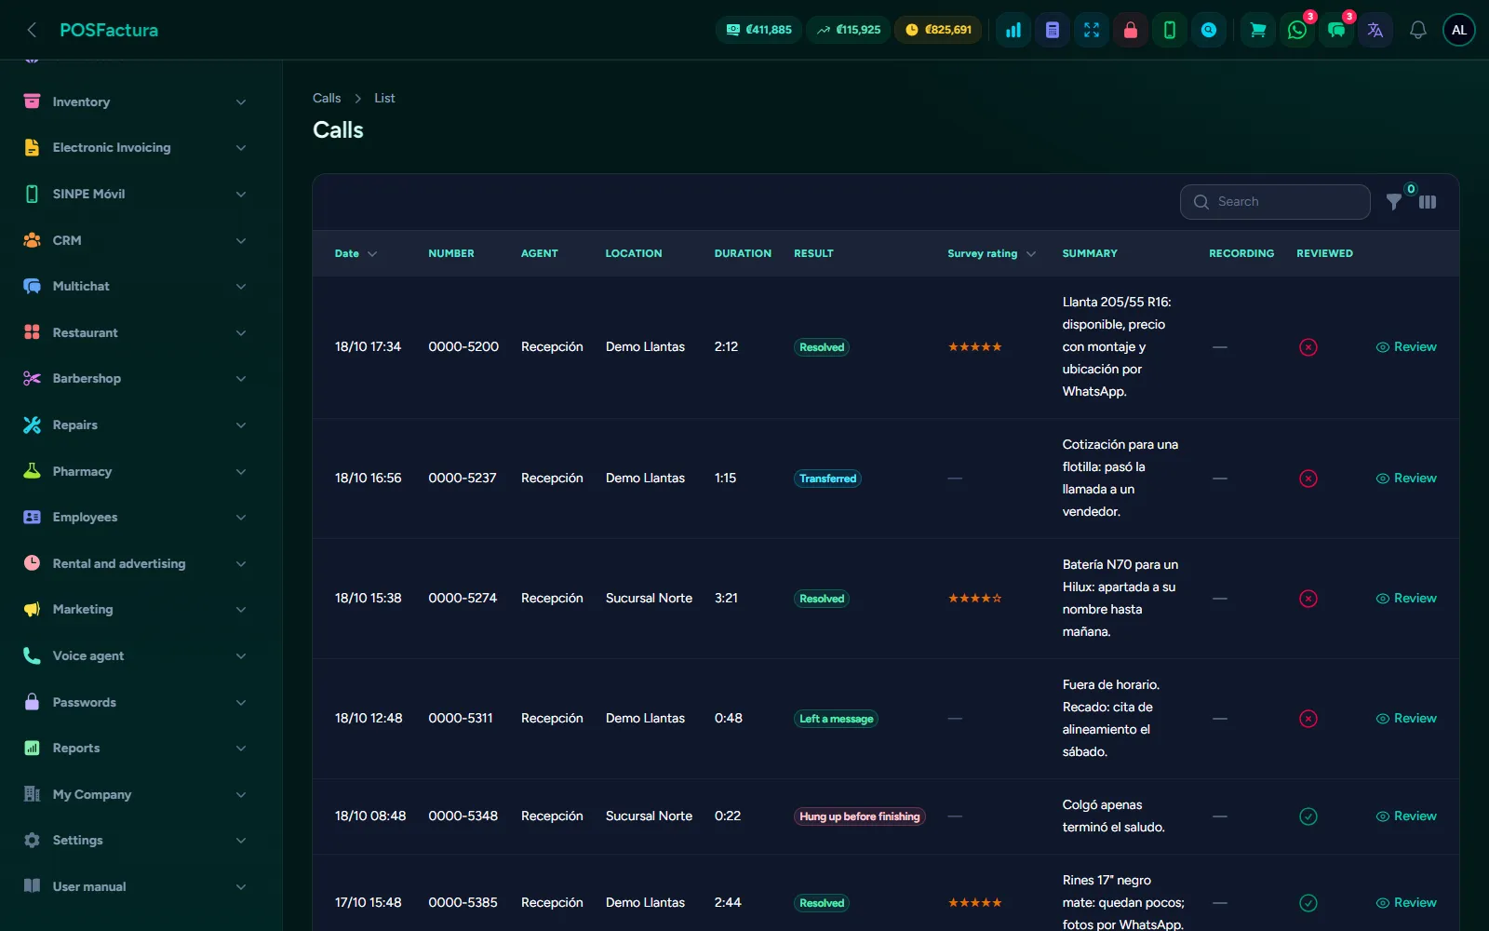Image resolution: width=1489 pixels, height=931 pixels.
Task: Toggle reviewed status for call 0000-5274
Action: [x=1308, y=599]
